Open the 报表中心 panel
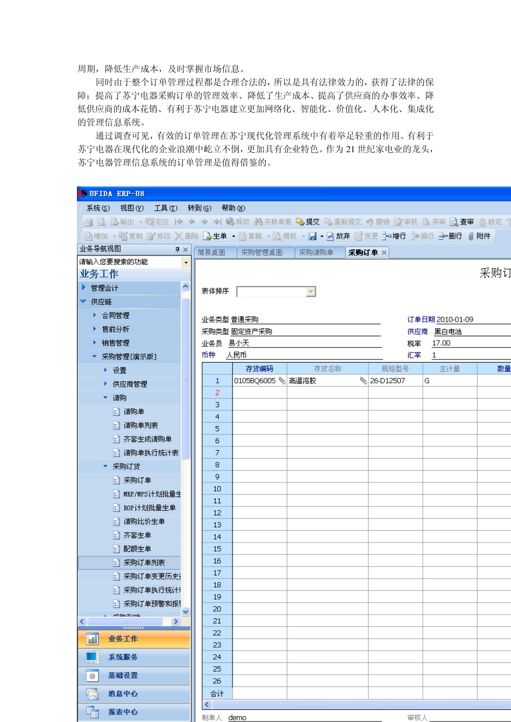 (x=134, y=712)
